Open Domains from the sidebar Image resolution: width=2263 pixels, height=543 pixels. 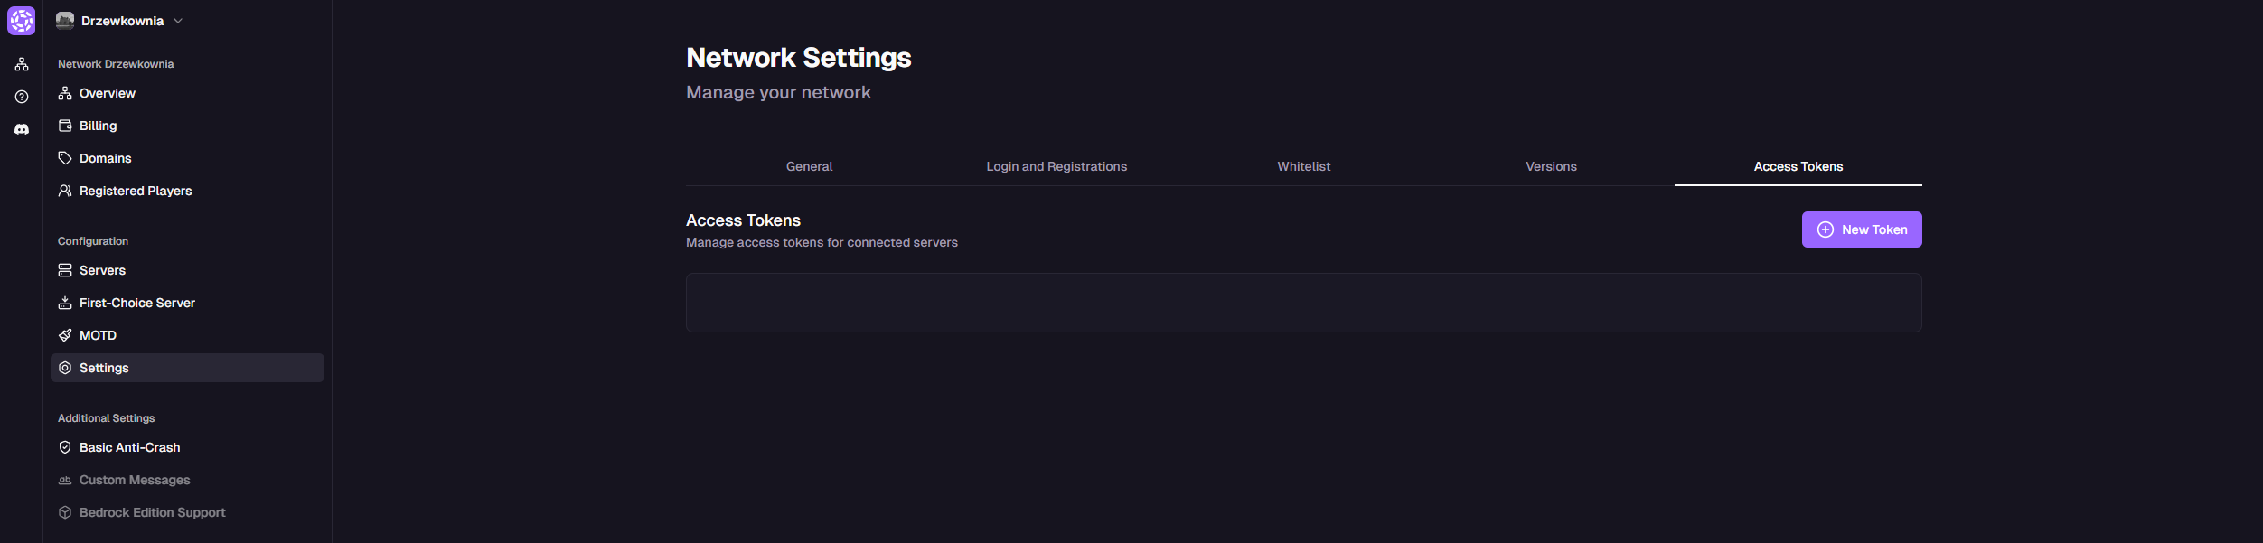(105, 158)
